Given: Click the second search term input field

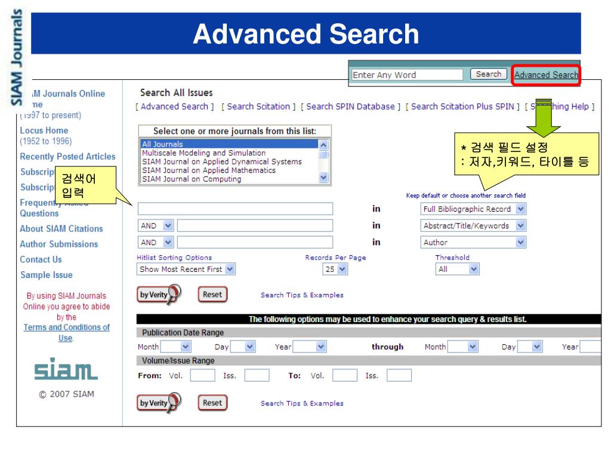Looking at the screenshot, I should (255, 225).
